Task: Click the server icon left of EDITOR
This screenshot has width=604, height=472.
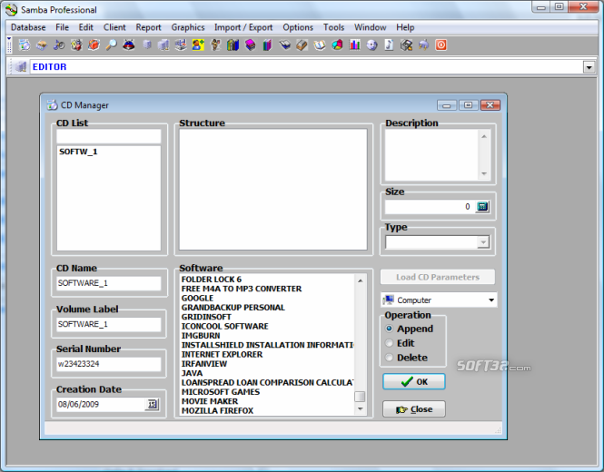Action: tap(21, 66)
